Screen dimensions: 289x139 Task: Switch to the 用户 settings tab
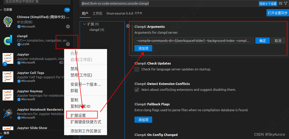85,13
